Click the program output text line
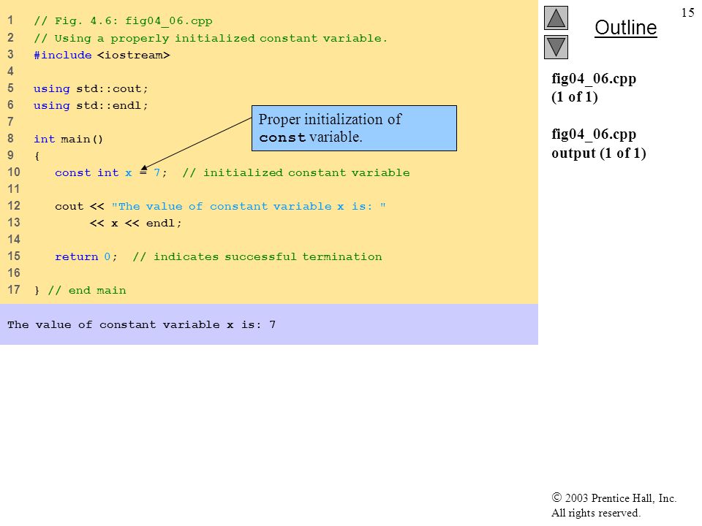 click(x=141, y=324)
